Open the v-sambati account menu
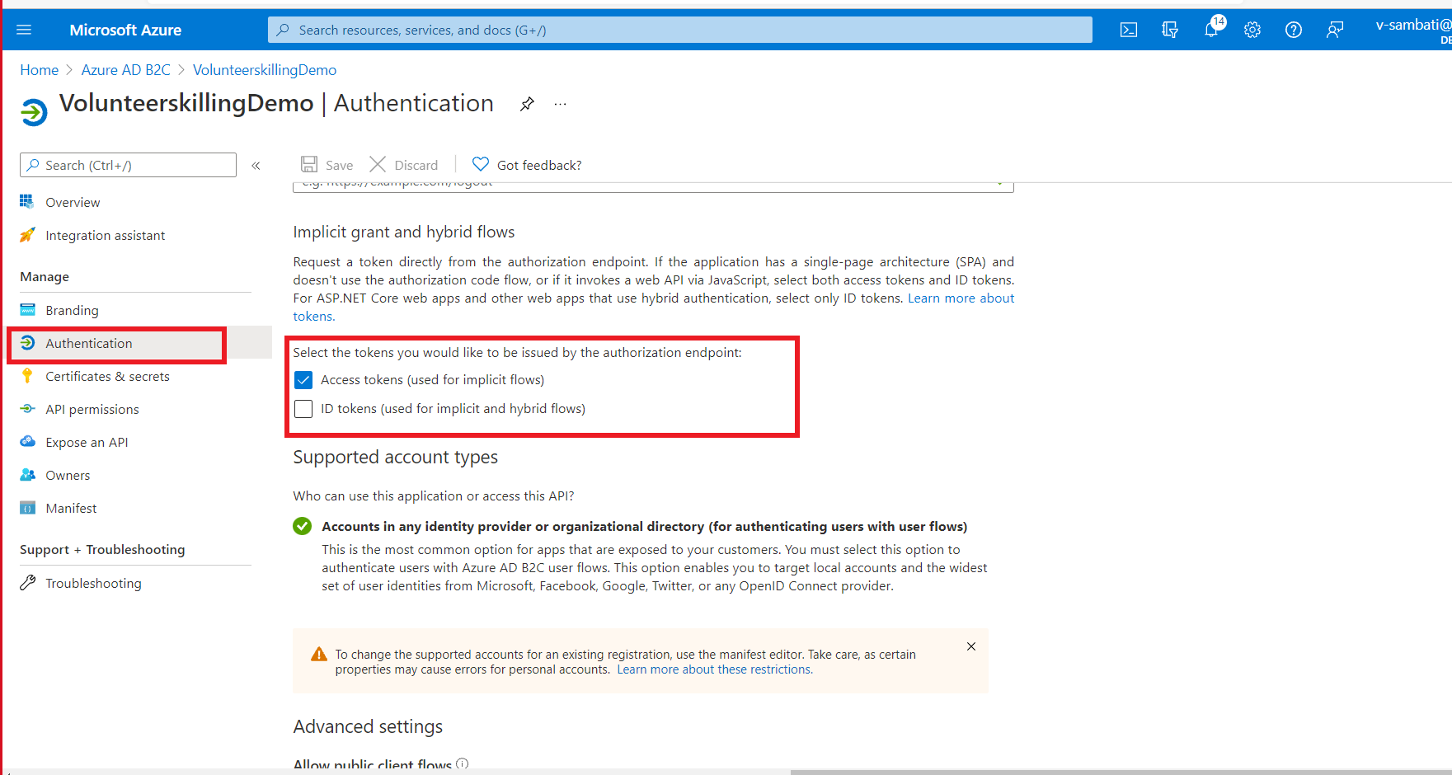 (1413, 30)
